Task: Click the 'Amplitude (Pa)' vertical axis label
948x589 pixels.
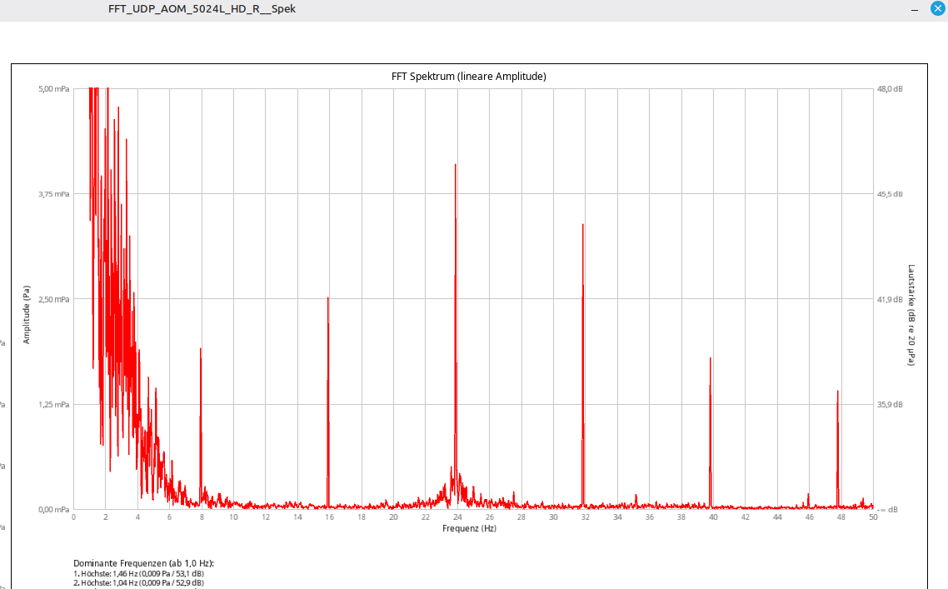Action: [x=27, y=314]
